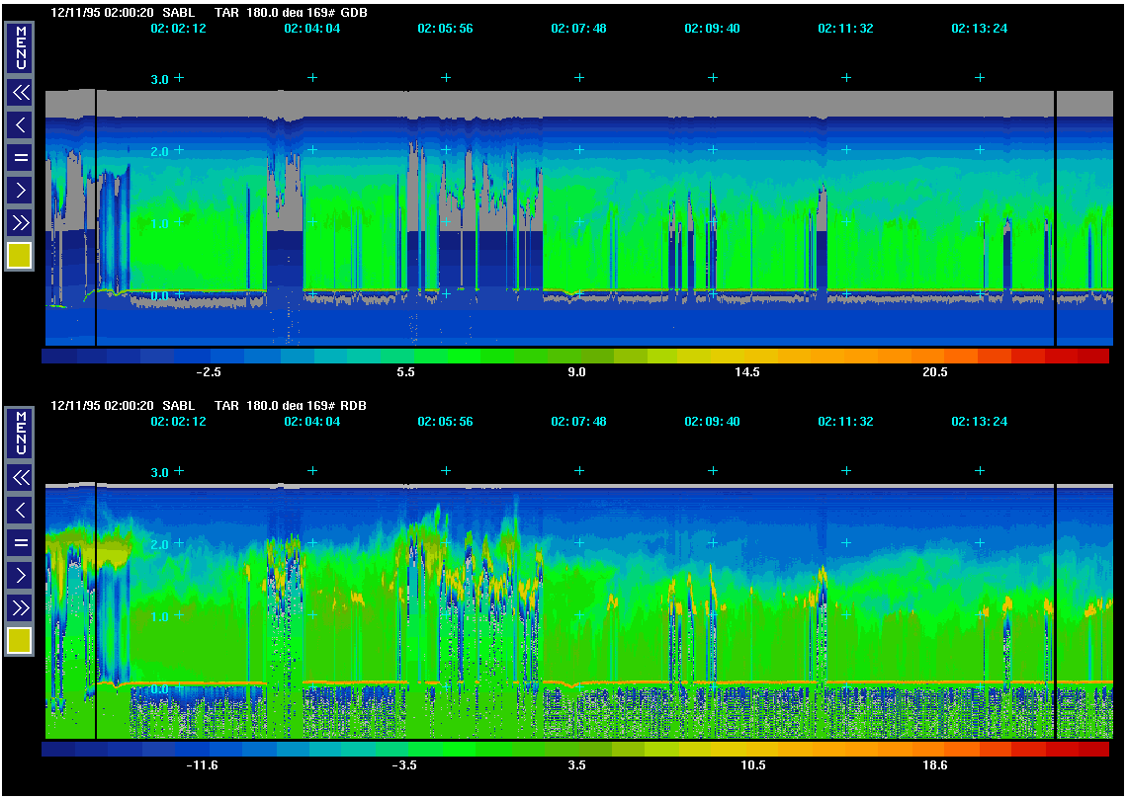
Task: Open the MENU button of the top GDB panel
Action: point(20,48)
